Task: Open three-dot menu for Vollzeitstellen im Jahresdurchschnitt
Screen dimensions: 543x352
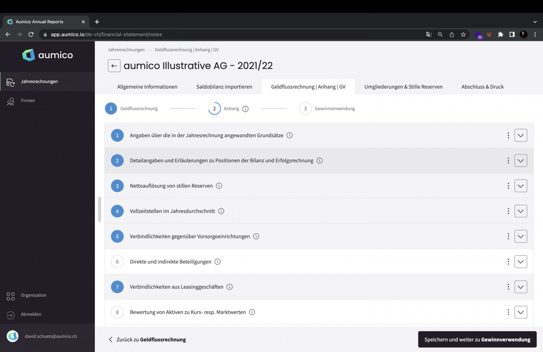Action: pos(508,211)
